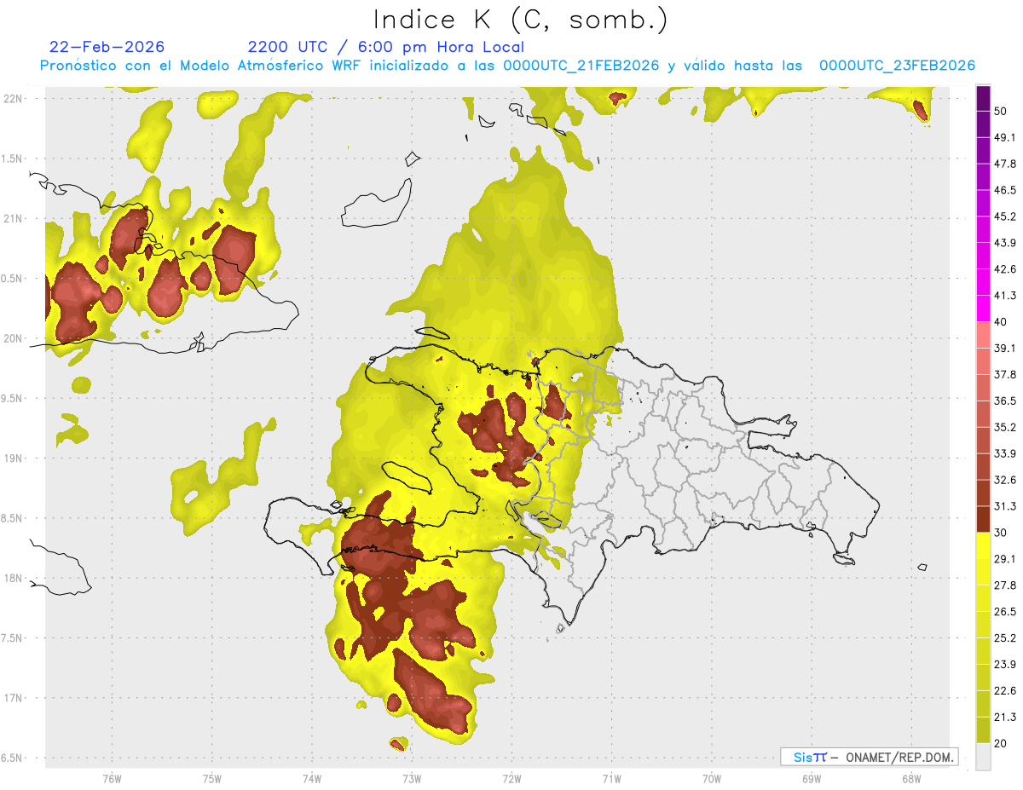The width and height of the screenshot is (1023, 790).
Task: Click the bright yellow color bar segment between 29.1 and 30
Action: tap(984, 545)
